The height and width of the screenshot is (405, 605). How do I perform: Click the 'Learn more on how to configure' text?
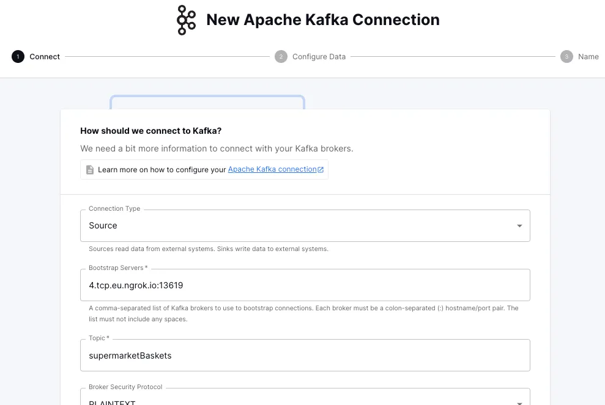pos(162,170)
